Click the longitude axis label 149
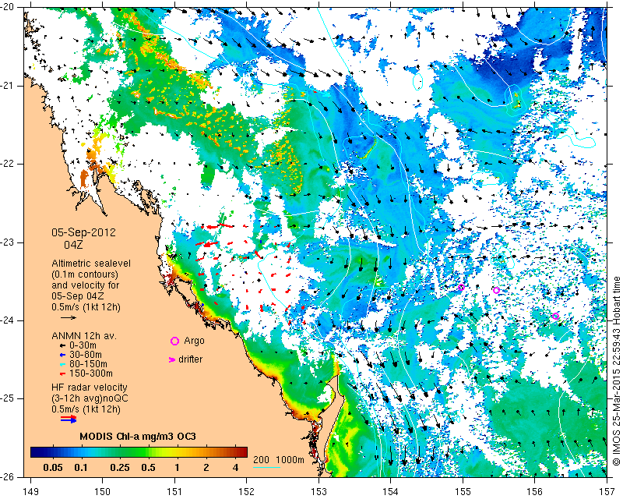623x499 pixels. click(30, 492)
